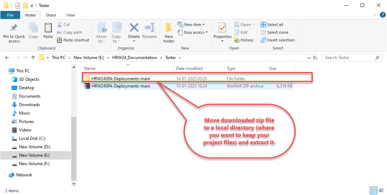Image resolution: width=387 pixels, height=195 pixels.
Task: Create a New folder from ribbon
Action: 169,32
